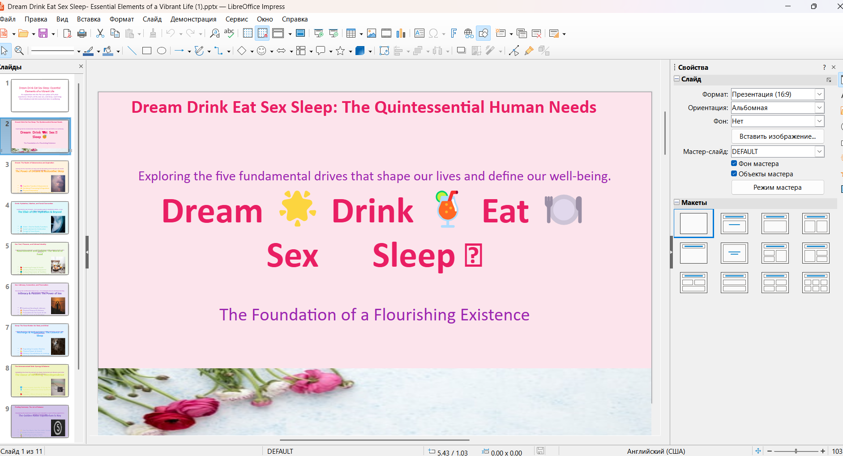
Task: Start slideshow from first slide icon
Action: point(319,34)
